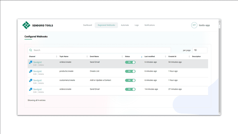This screenshot has width=238, height=134.
Task: Click the scrollbar up arrow at top right
Action: point(219,20)
